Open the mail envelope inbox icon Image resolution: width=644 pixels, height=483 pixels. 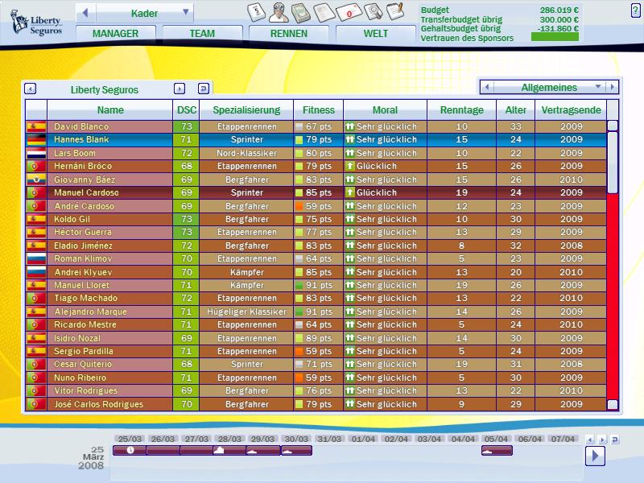pos(348,12)
